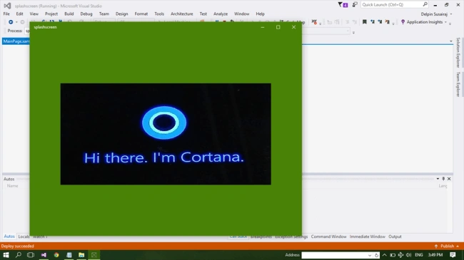
Task: Click Publish button in status bar
Action: 447,246
